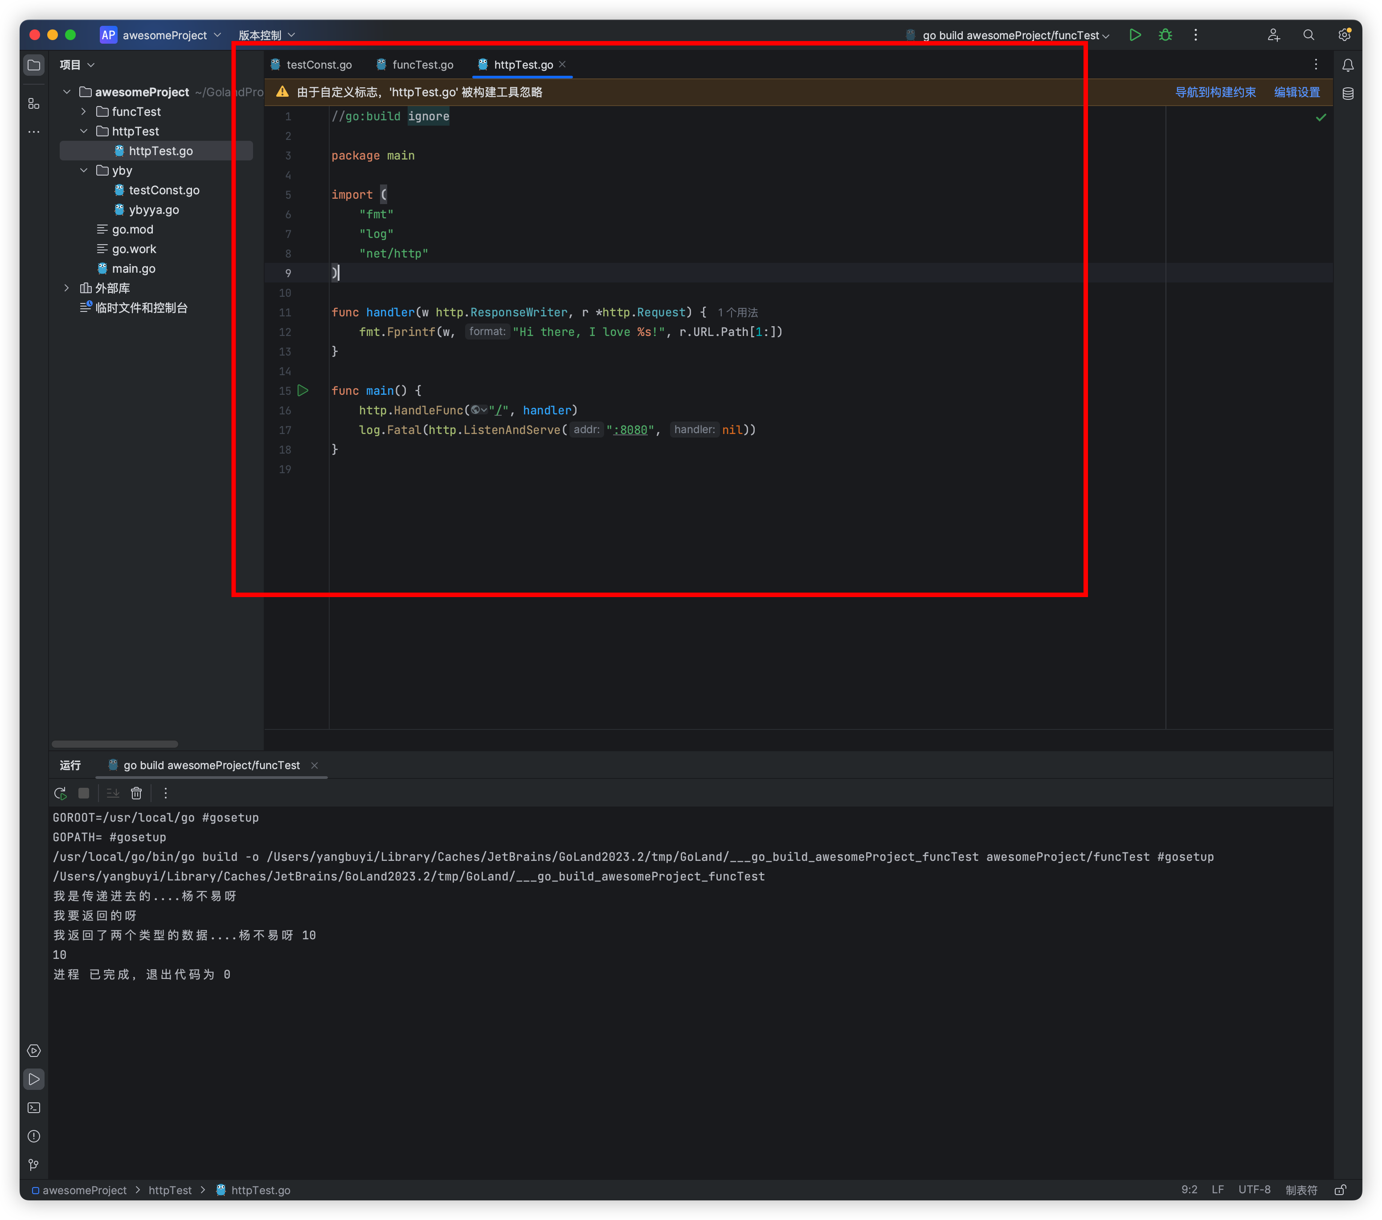1382x1220 pixels.
Task: Open the Git version control tool icon
Action: coord(34,1165)
